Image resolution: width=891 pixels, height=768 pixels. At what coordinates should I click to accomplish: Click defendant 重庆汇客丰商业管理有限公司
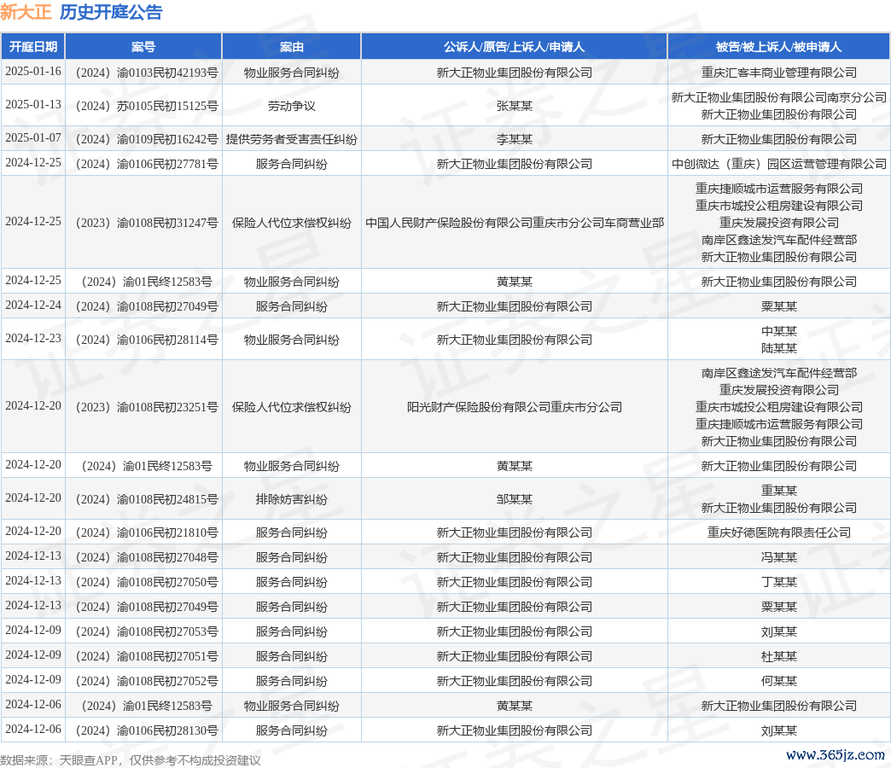click(778, 73)
